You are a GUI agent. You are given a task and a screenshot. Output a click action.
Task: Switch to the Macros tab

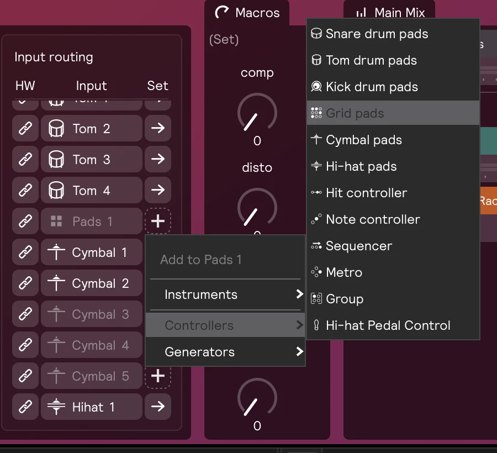tap(247, 13)
